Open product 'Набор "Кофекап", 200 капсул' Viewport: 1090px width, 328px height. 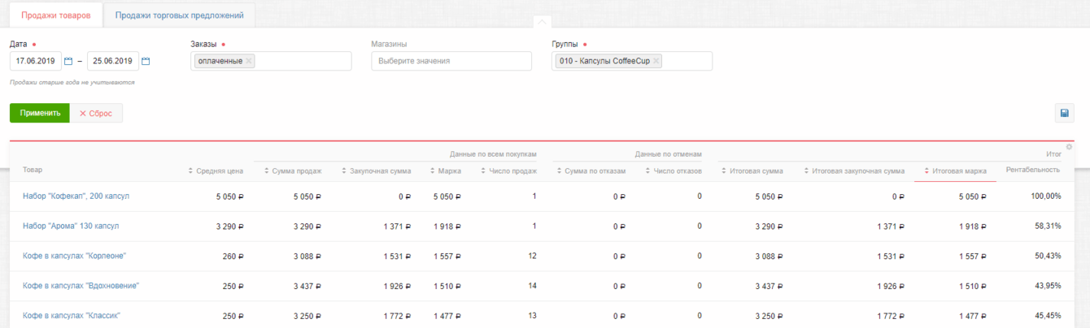point(76,196)
